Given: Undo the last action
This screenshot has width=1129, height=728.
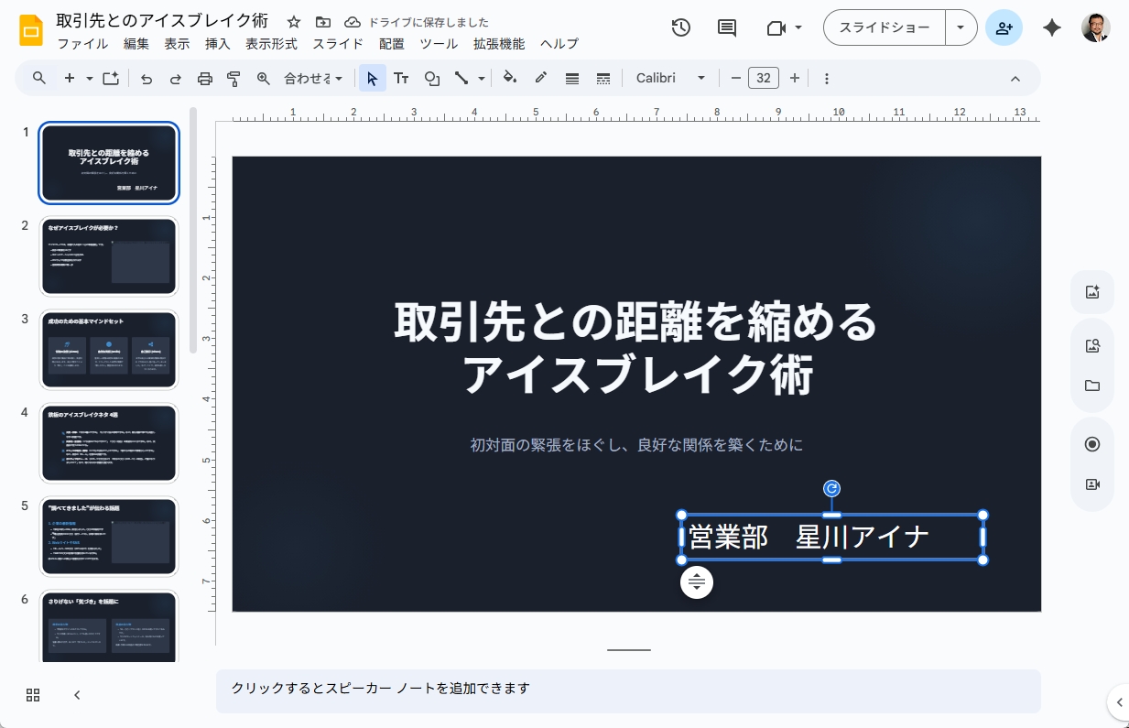Looking at the screenshot, I should coord(147,78).
